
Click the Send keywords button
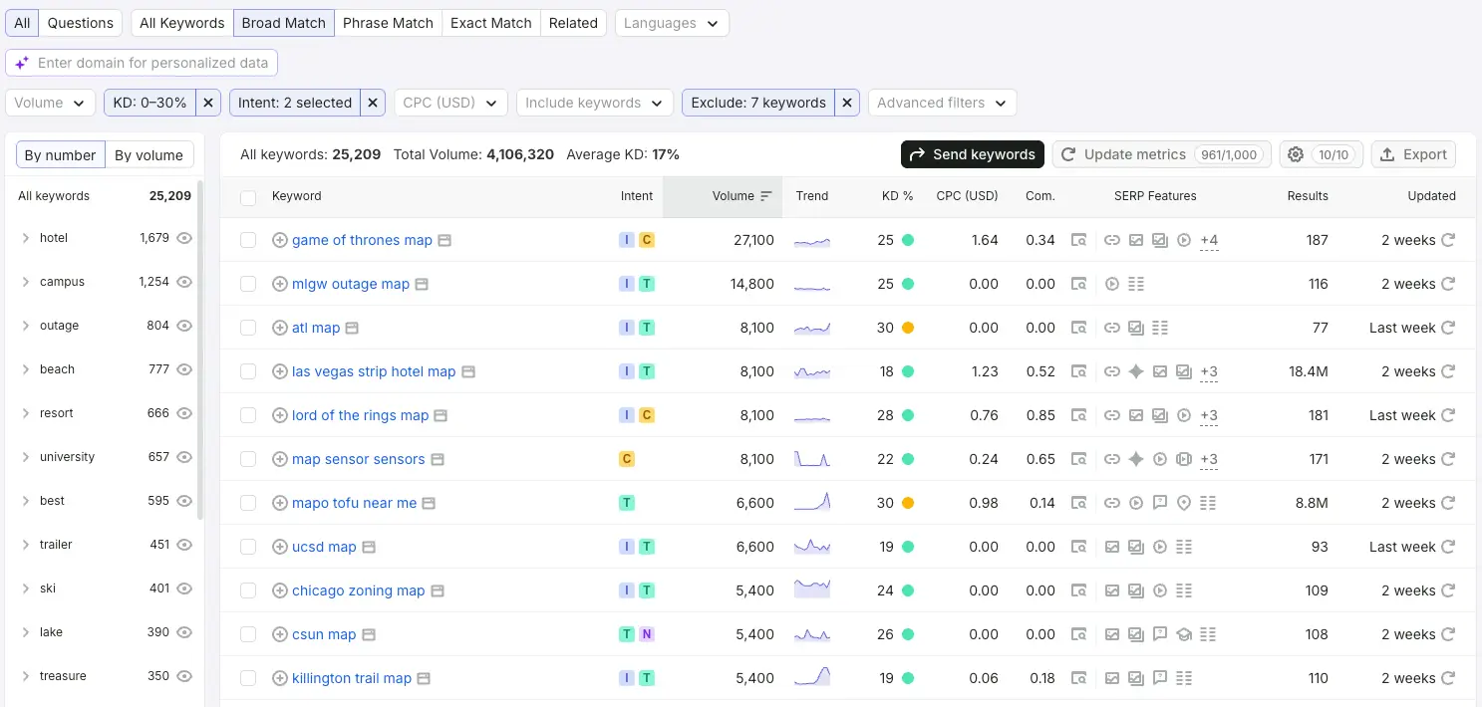coord(973,154)
